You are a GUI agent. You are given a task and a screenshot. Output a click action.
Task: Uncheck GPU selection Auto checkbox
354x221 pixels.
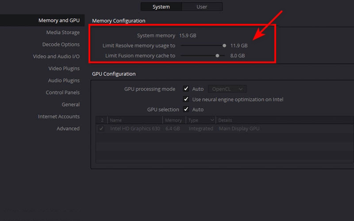click(186, 109)
